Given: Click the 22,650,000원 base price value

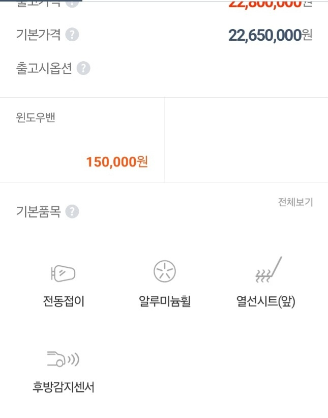Looking at the screenshot, I should click(270, 35).
